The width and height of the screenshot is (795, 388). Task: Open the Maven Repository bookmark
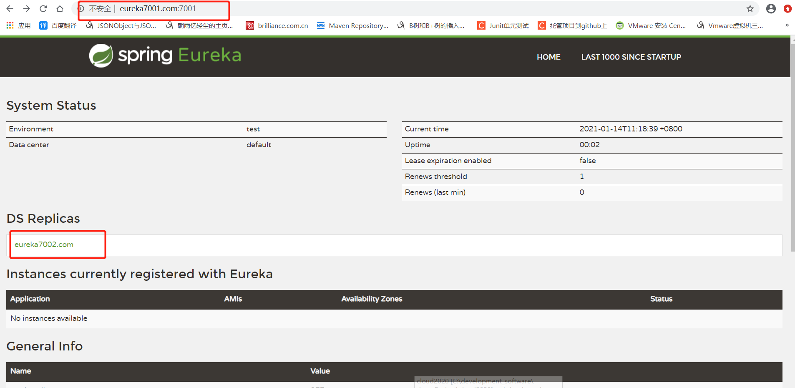pyautogui.click(x=352, y=25)
